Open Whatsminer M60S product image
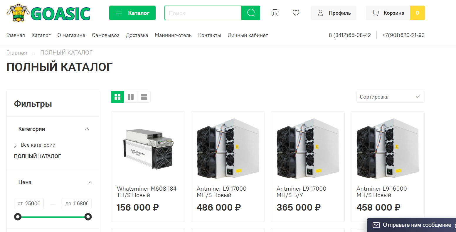Image resolution: width=456 pixels, height=232 pixels. click(148, 149)
